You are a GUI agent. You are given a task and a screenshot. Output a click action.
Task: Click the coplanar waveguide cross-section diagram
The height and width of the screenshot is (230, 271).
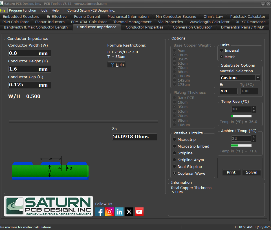pos(50,169)
